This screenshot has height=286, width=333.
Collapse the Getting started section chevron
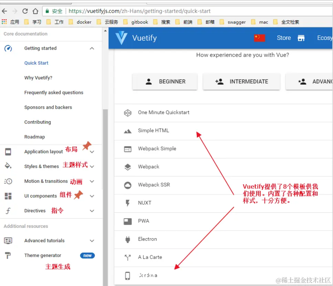(92, 49)
